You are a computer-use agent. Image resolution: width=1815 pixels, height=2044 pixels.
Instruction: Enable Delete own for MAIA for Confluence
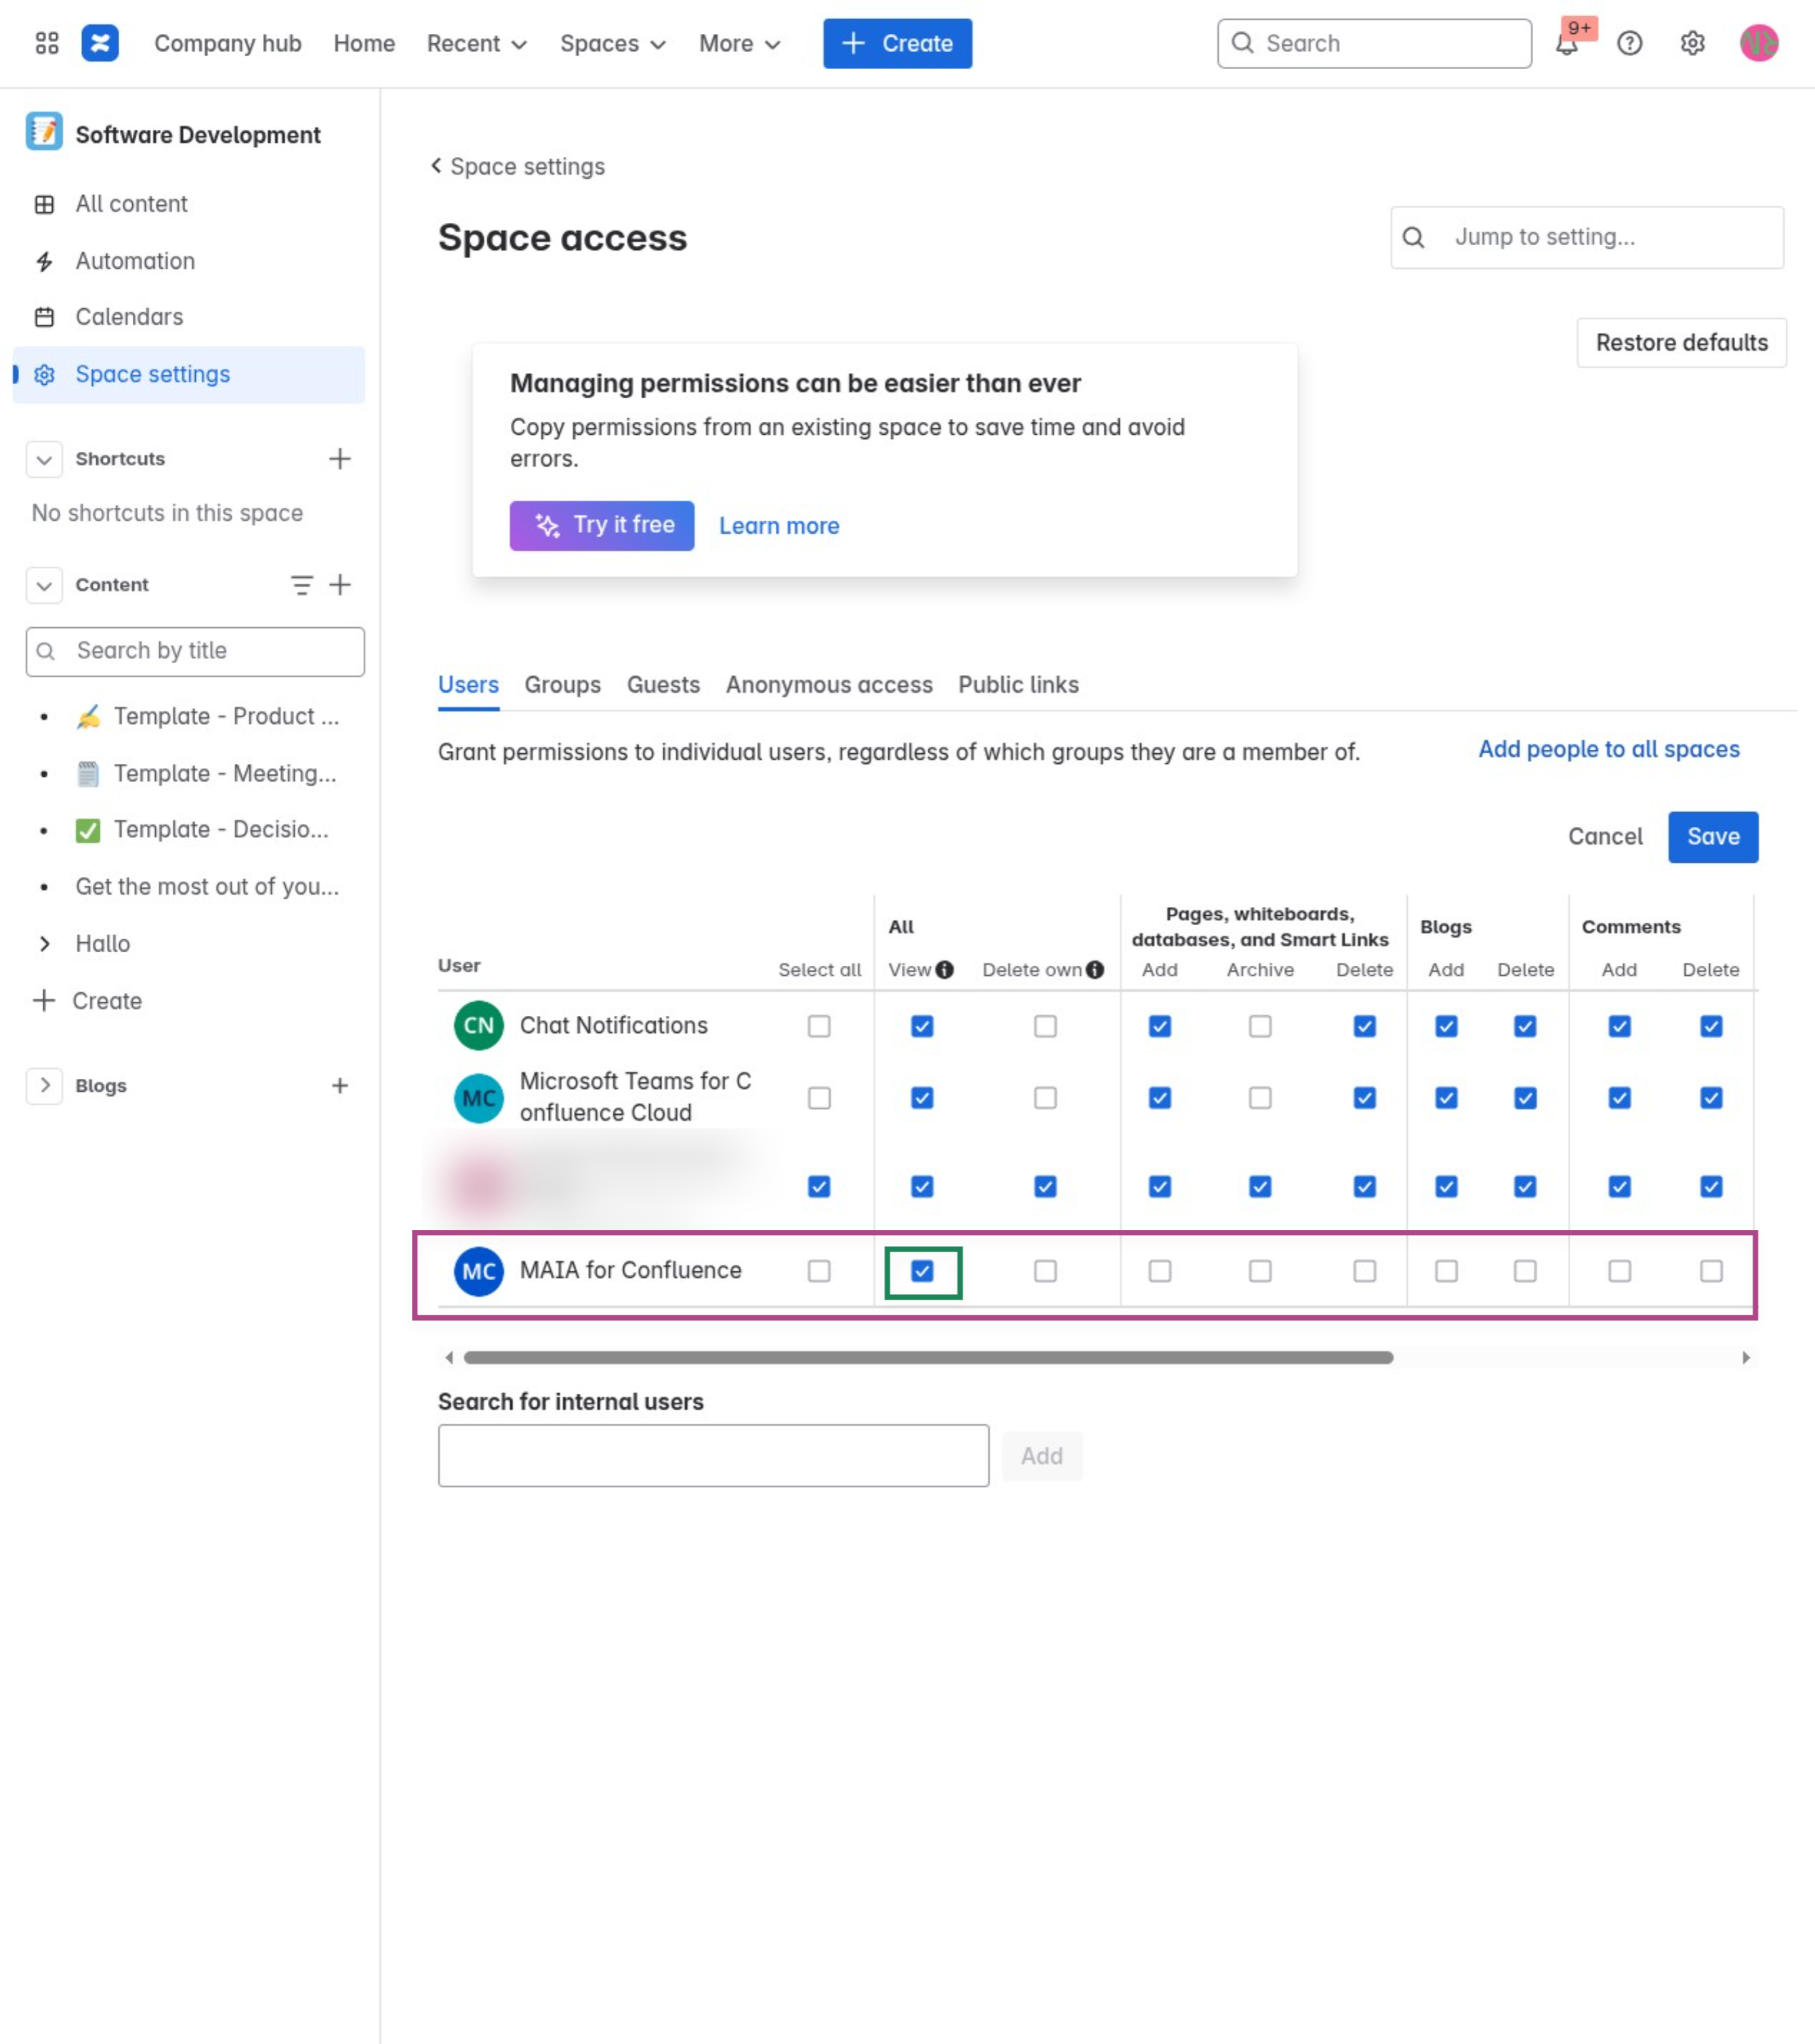coord(1045,1271)
